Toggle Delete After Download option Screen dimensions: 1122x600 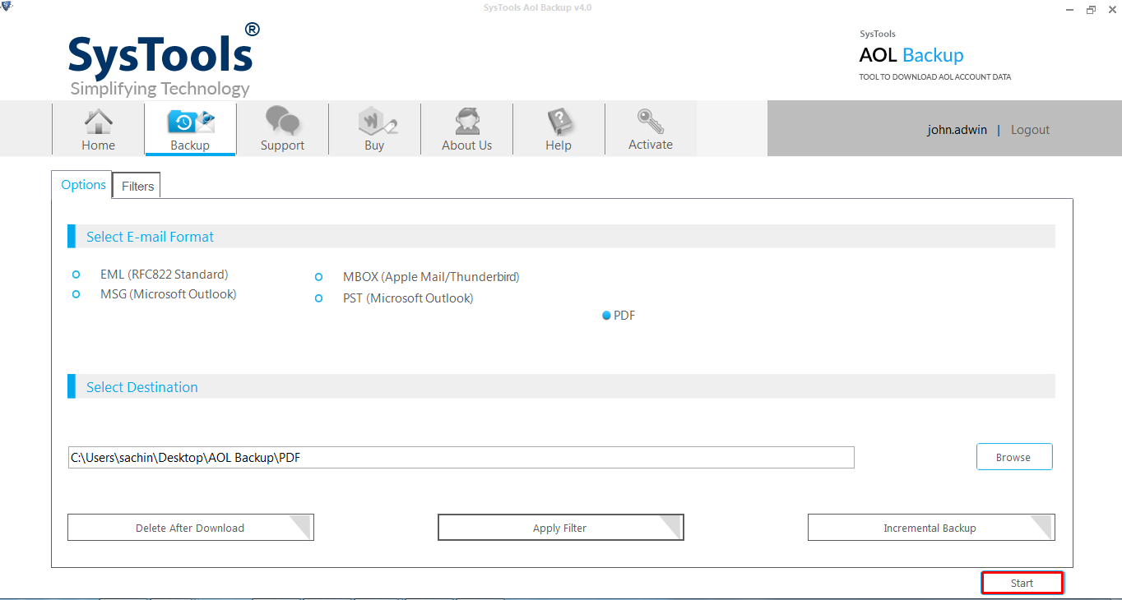coord(190,528)
